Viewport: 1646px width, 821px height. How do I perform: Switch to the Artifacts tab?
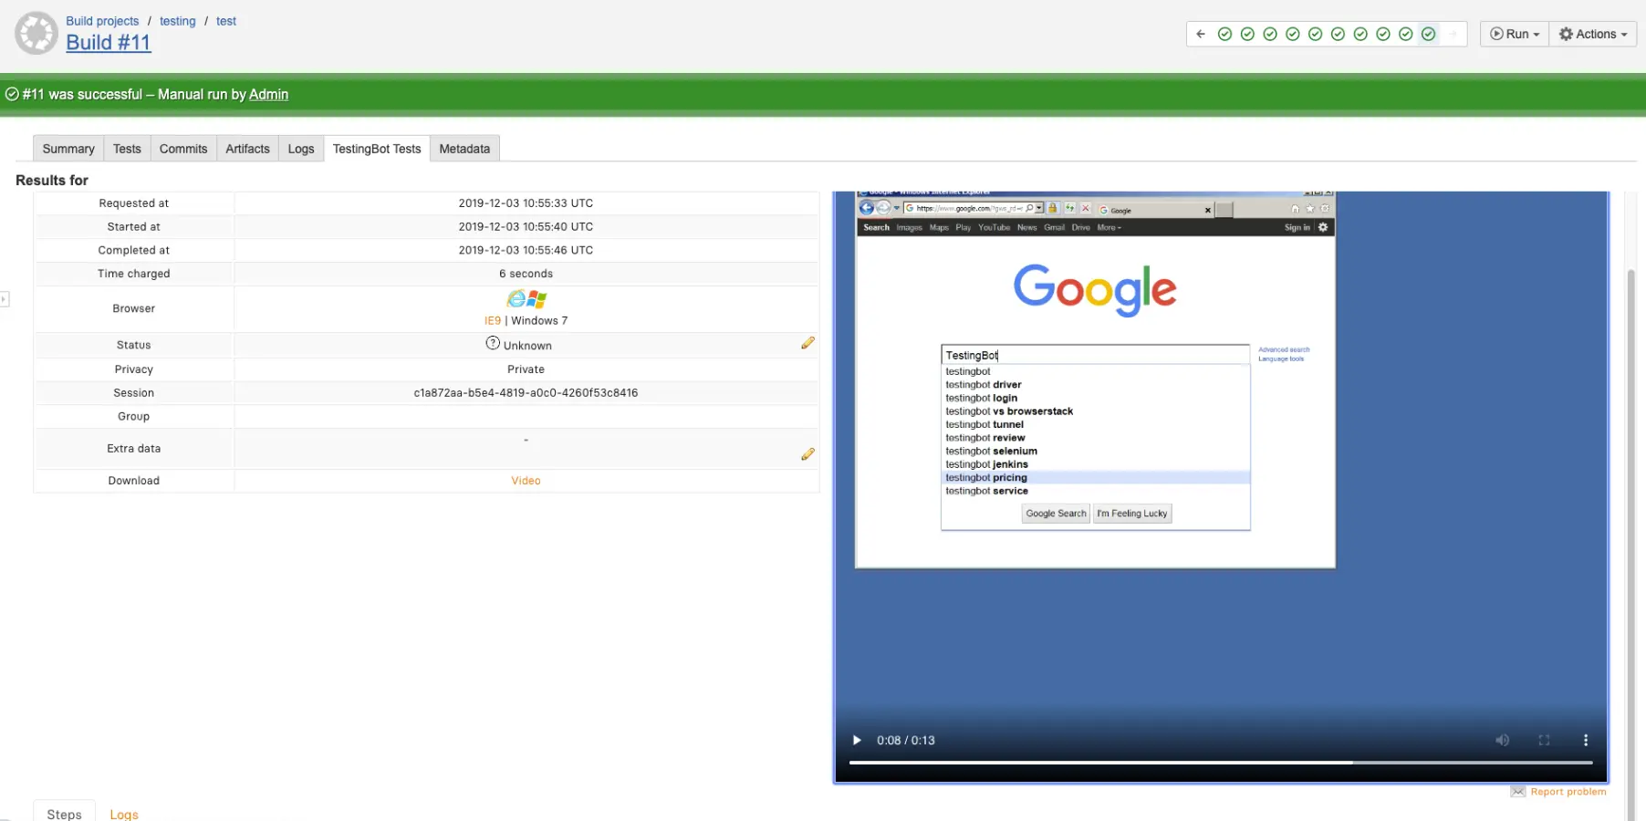click(x=247, y=149)
